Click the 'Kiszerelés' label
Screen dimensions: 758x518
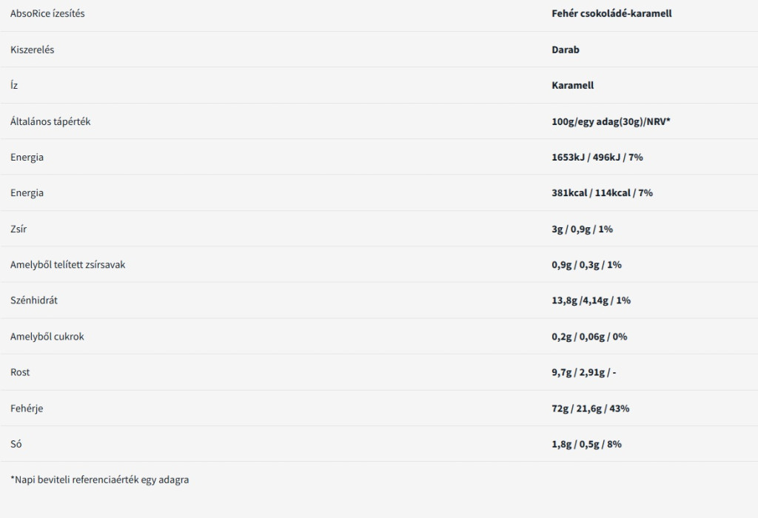(32, 50)
